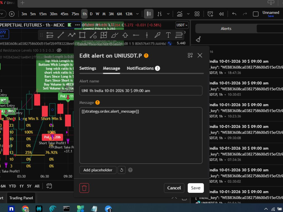This screenshot has width=283, height=212.
Task: Select the vertical line drawing tool
Action: pos(147,35)
